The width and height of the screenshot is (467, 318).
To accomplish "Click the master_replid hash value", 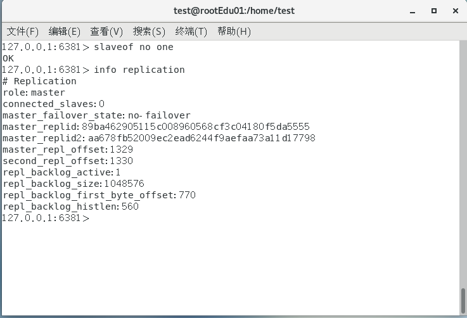I will pos(195,127).
